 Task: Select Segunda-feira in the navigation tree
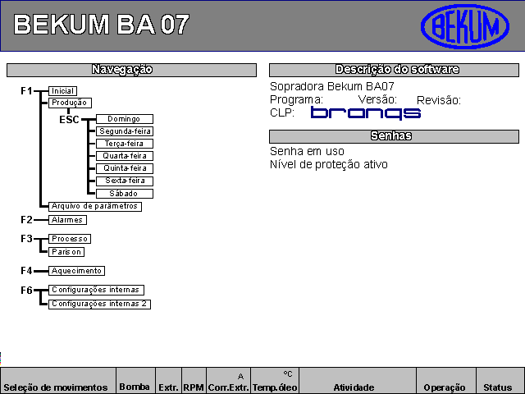[124, 131]
